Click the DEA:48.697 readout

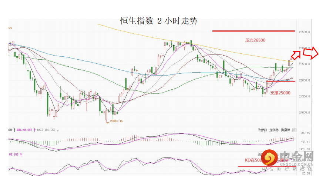point(26,130)
